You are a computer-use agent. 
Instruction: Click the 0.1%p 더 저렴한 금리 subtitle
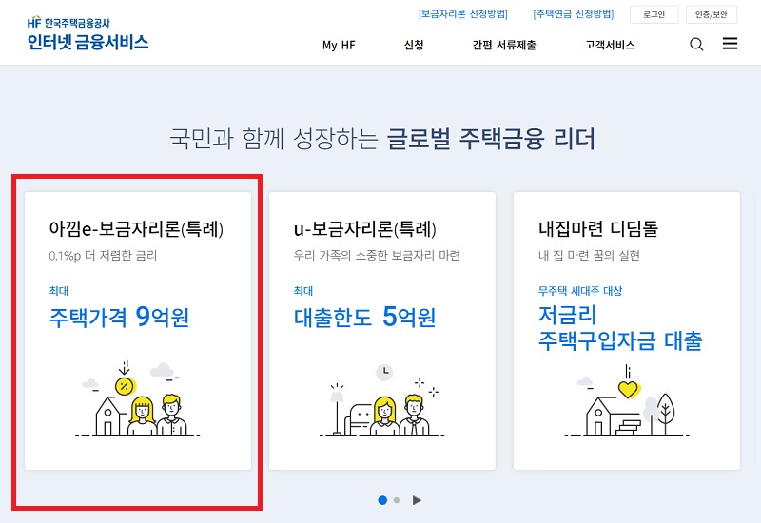tap(103, 256)
